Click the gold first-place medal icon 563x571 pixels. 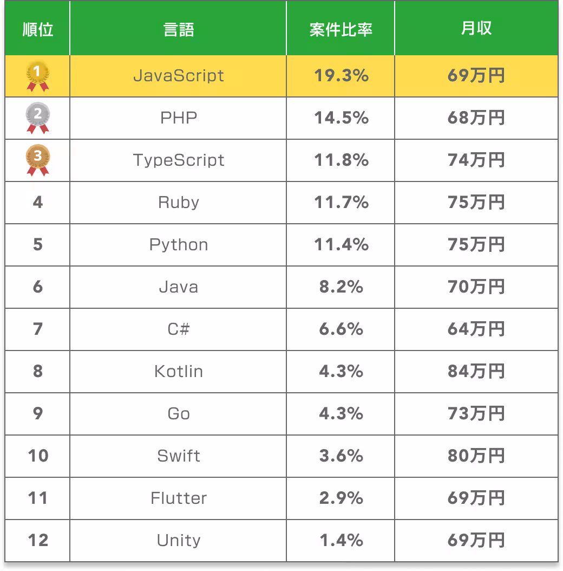tap(38, 76)
